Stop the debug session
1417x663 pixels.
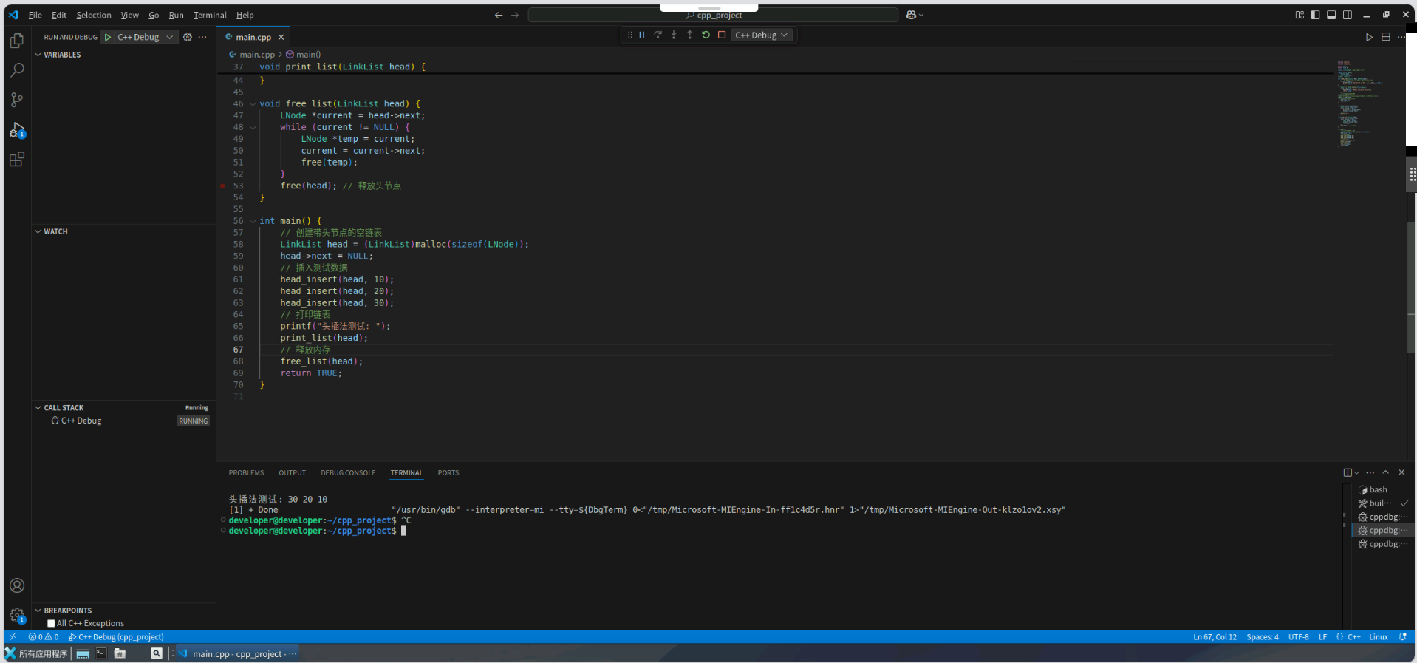(722, 35)
